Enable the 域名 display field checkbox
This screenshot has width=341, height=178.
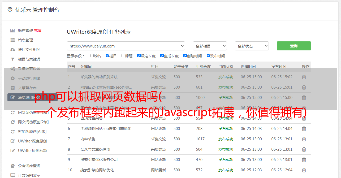click(x=92, y=56)
